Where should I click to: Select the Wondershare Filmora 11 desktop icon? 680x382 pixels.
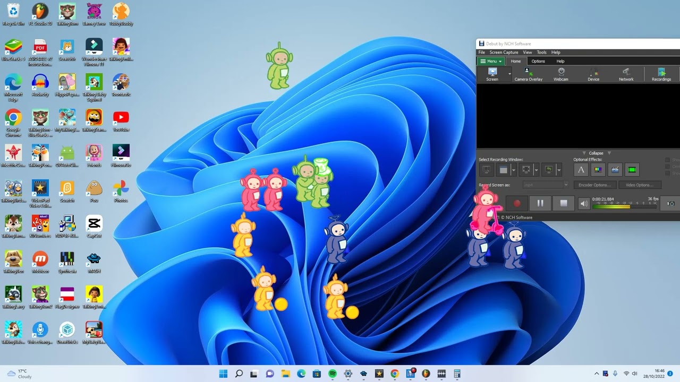94,51
